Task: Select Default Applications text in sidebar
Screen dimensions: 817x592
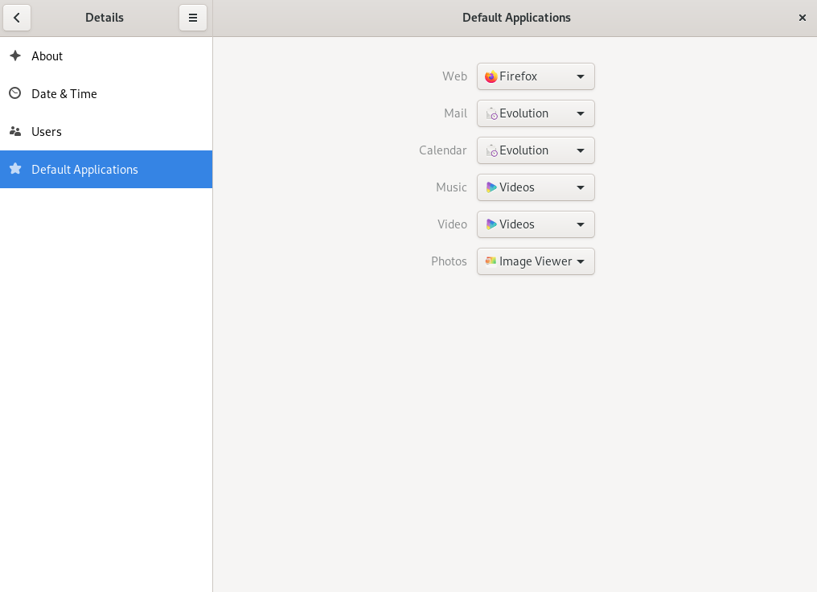Action: tap(84, 170)
